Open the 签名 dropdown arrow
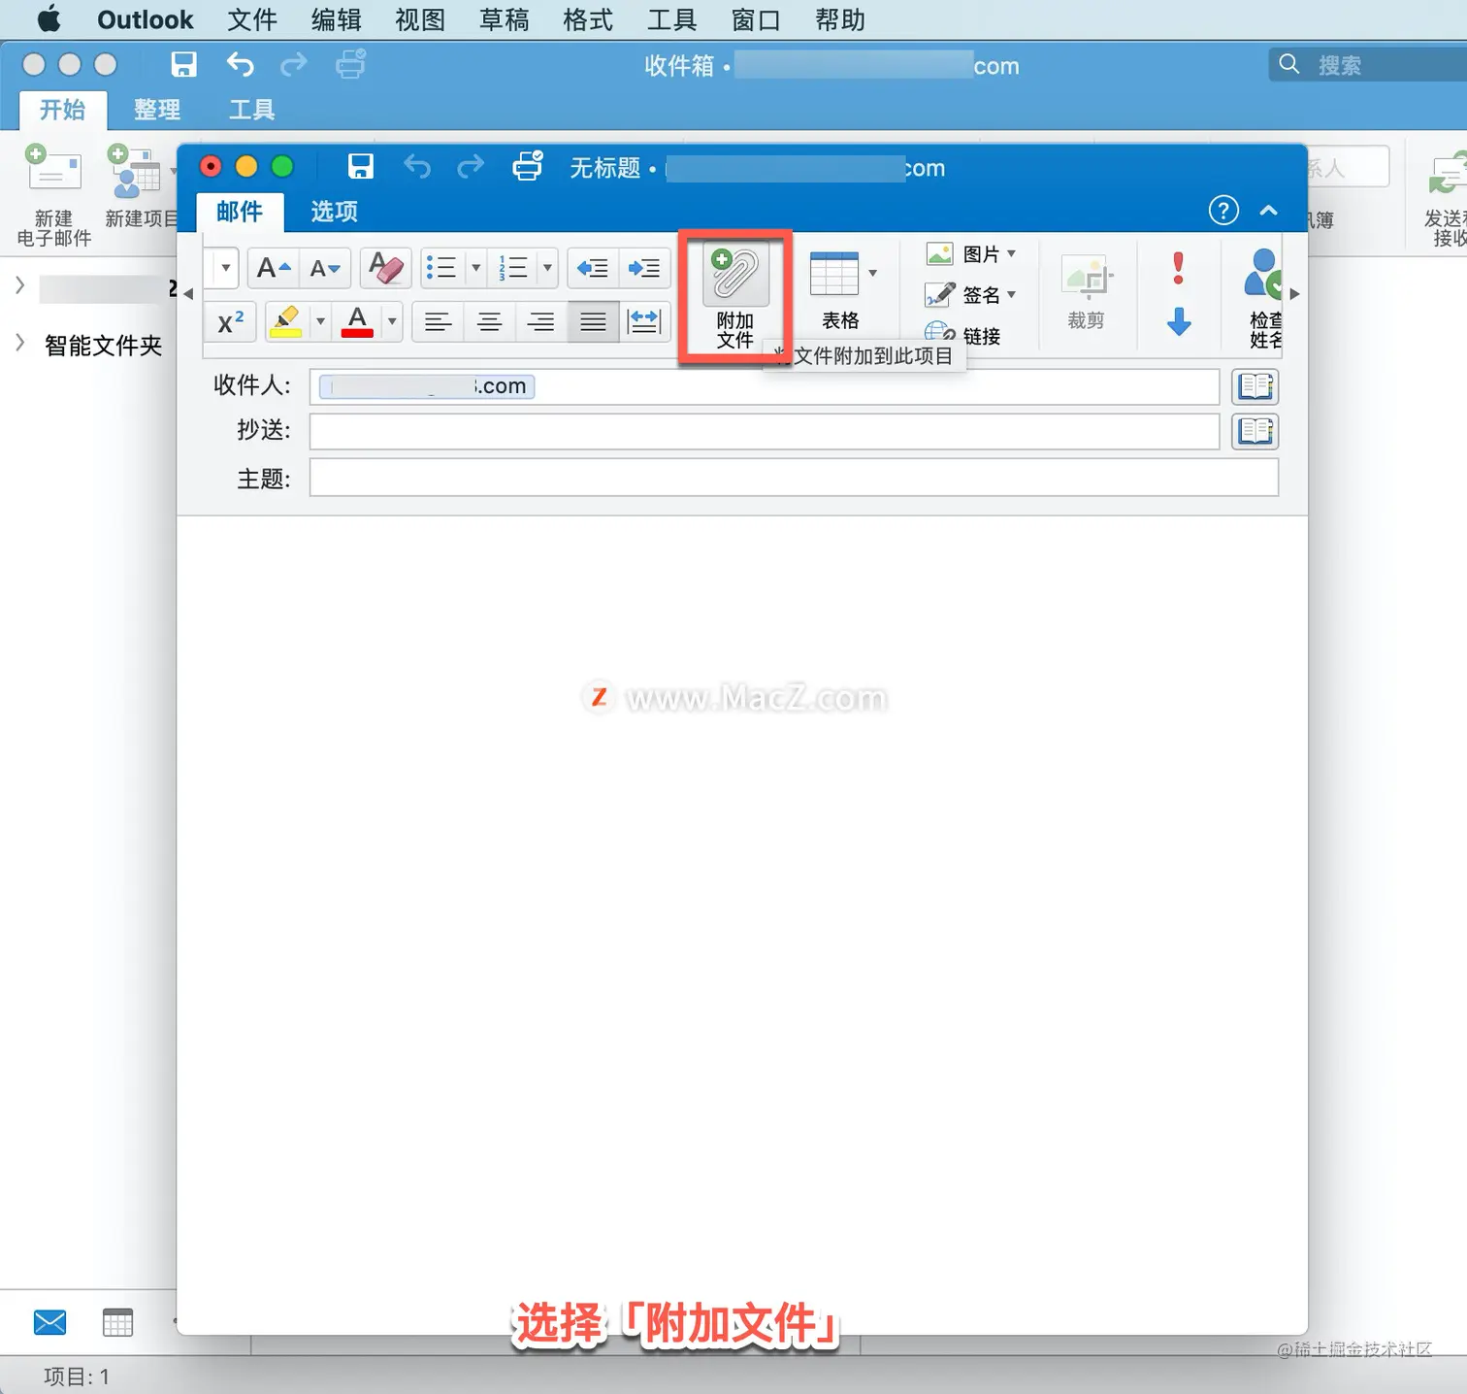 (x=1012, y=294)
